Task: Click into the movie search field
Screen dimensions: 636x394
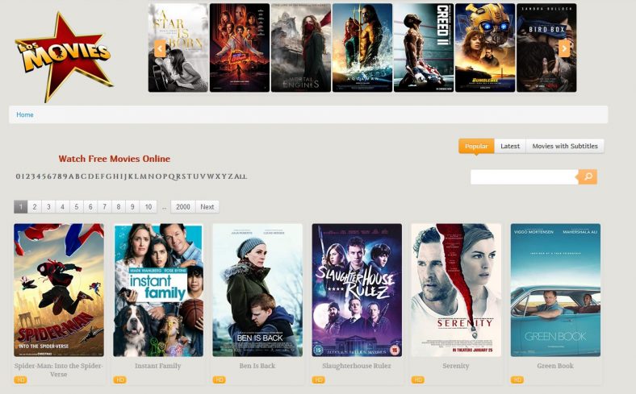Action: (x=524, y=177)
